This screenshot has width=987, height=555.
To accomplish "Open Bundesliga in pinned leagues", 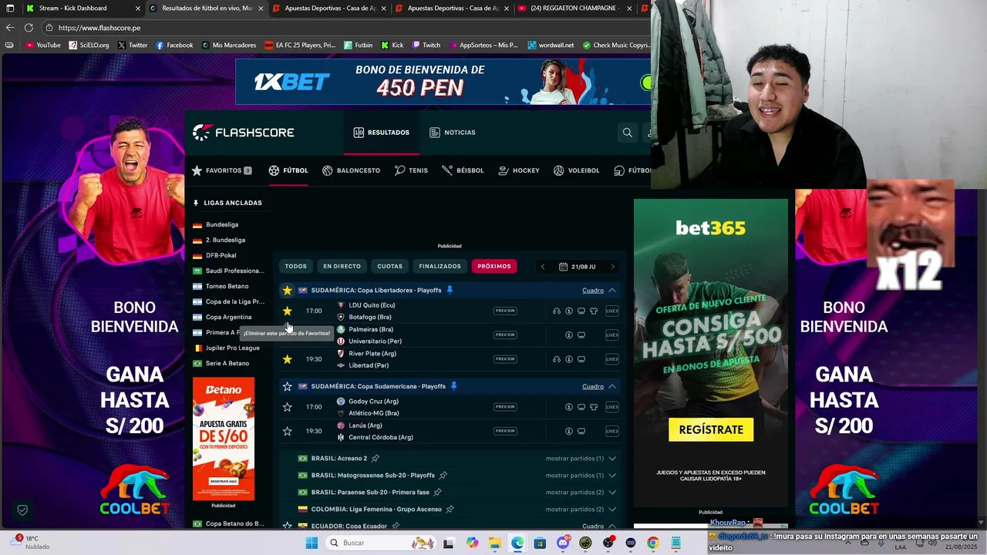I will (222, 224).
